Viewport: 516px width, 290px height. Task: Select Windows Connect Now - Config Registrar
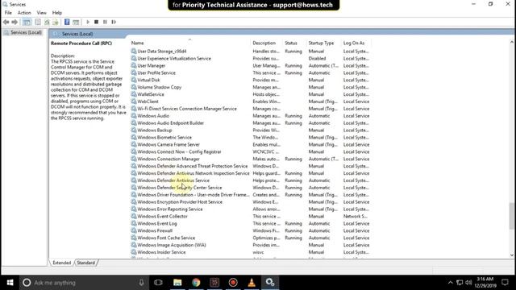tap(250, 152)
